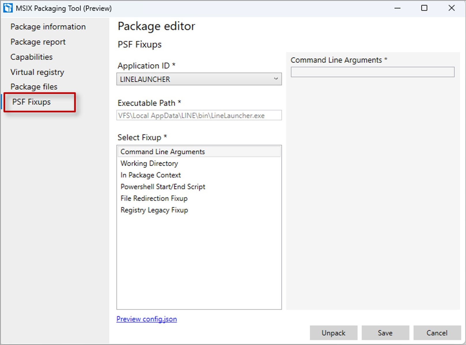Choose In Package Context fixup
This screenshot has width=466, height=345.
(151, 175)
